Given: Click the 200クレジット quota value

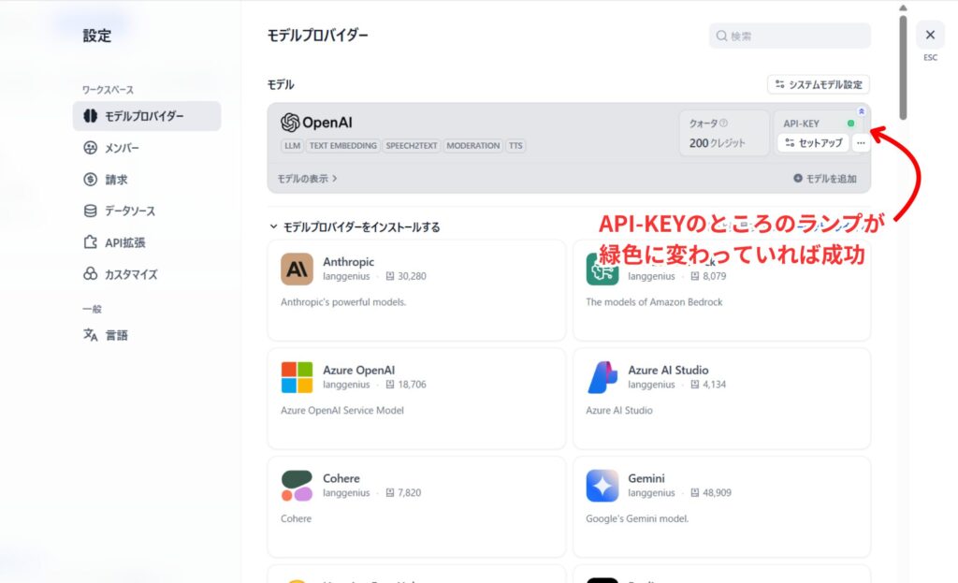Looking at the screenshot, I should [x=718, y=143].
